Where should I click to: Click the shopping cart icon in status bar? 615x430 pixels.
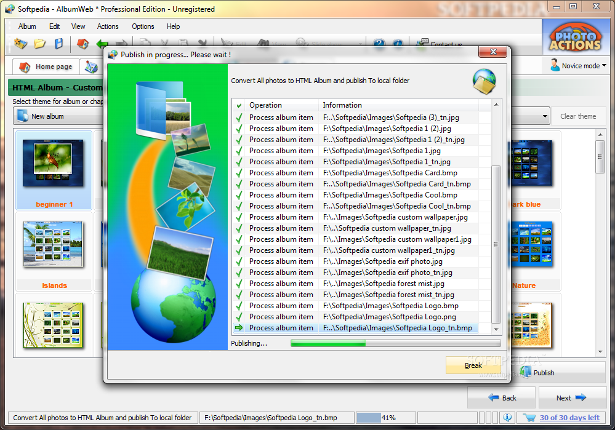529,418
